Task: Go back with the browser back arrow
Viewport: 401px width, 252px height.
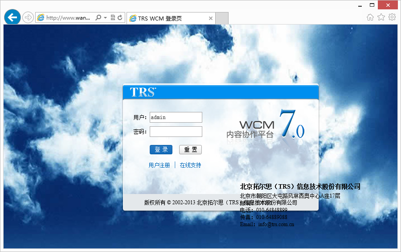Action: (x=12, y=17)
